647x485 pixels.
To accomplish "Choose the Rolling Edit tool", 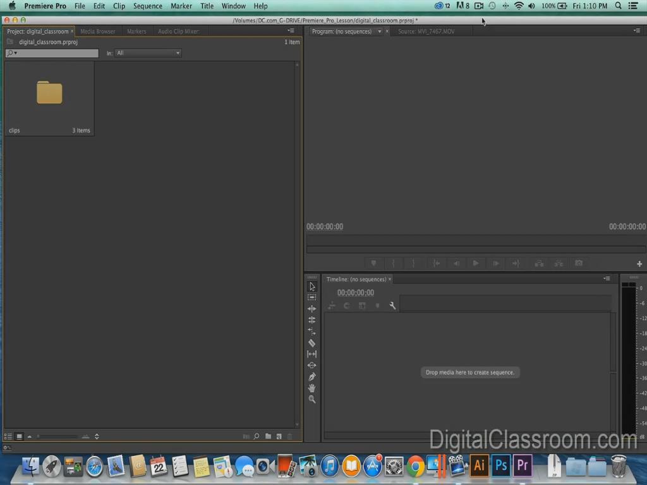I will tap(312, 320).
